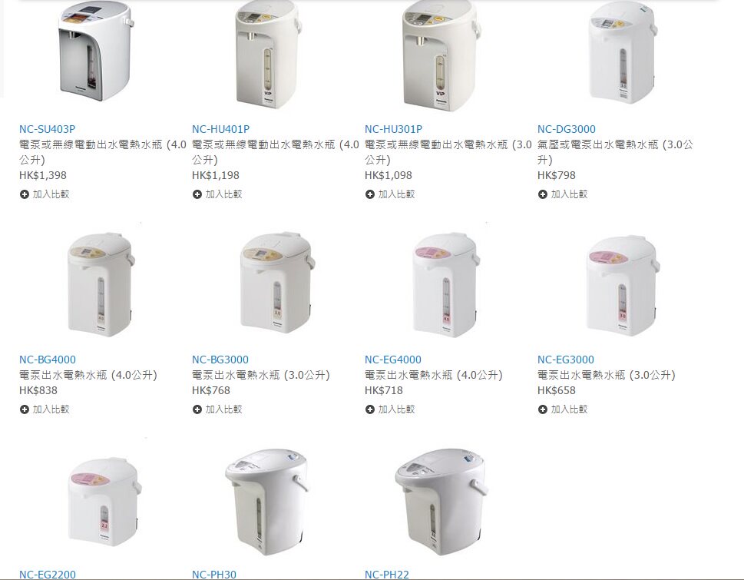Viewport: 744px width, 580px height.
Task: Open the NC-EG2200 product link
Action: point(48,575)
